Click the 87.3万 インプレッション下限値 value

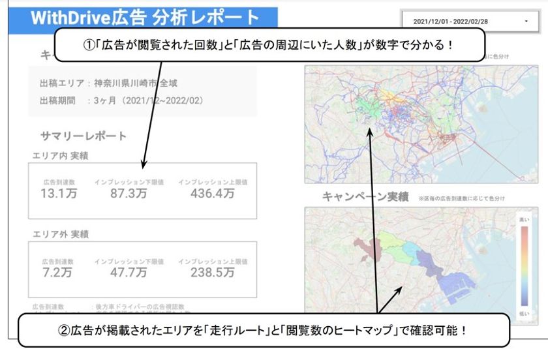tap(129, 193)
